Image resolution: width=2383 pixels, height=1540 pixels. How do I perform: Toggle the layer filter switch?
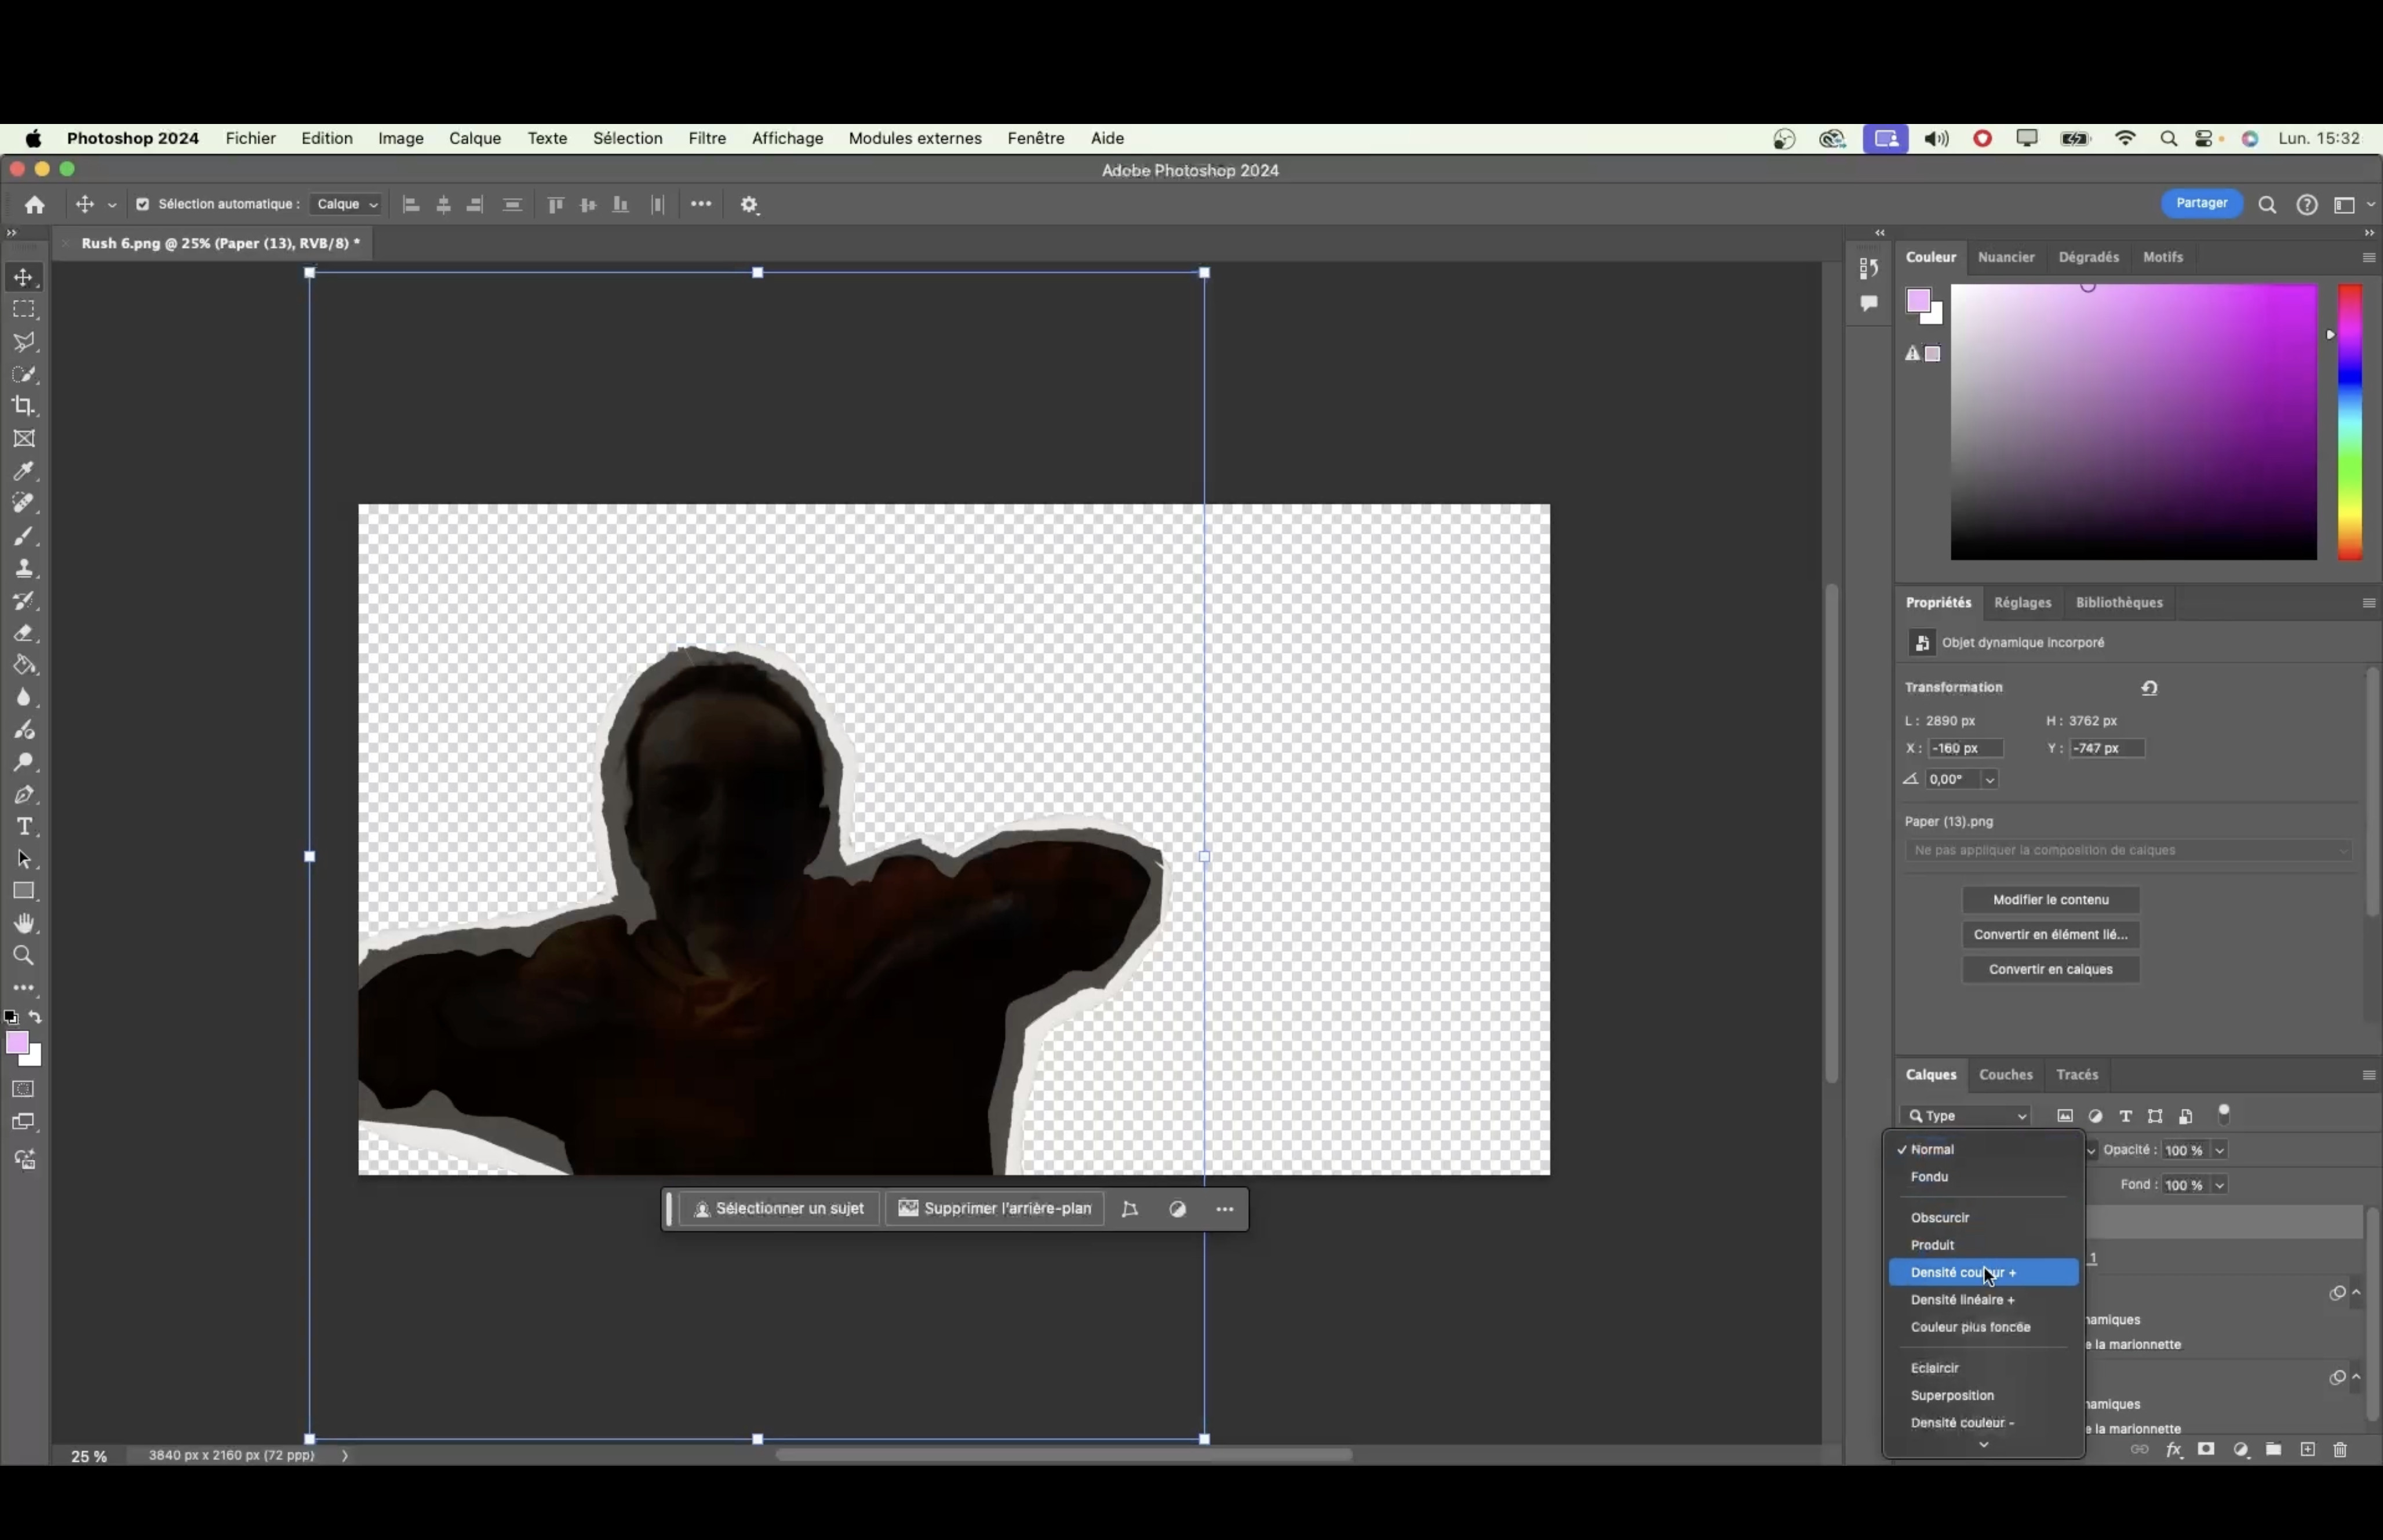click(2224, 1114)
